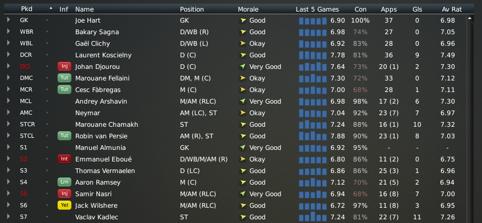
Task: Click the Tut badge beside Marouane Fellaini
Action: pos(64,78)
